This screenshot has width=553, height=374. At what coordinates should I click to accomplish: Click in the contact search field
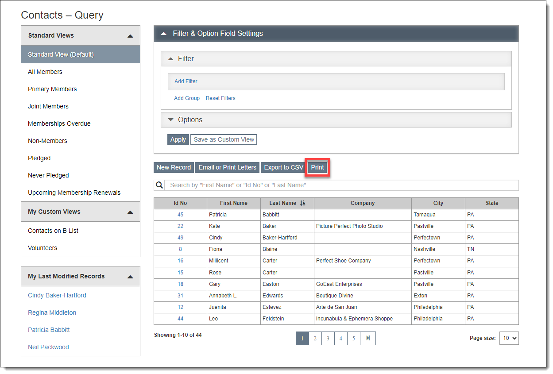point(341,185)
